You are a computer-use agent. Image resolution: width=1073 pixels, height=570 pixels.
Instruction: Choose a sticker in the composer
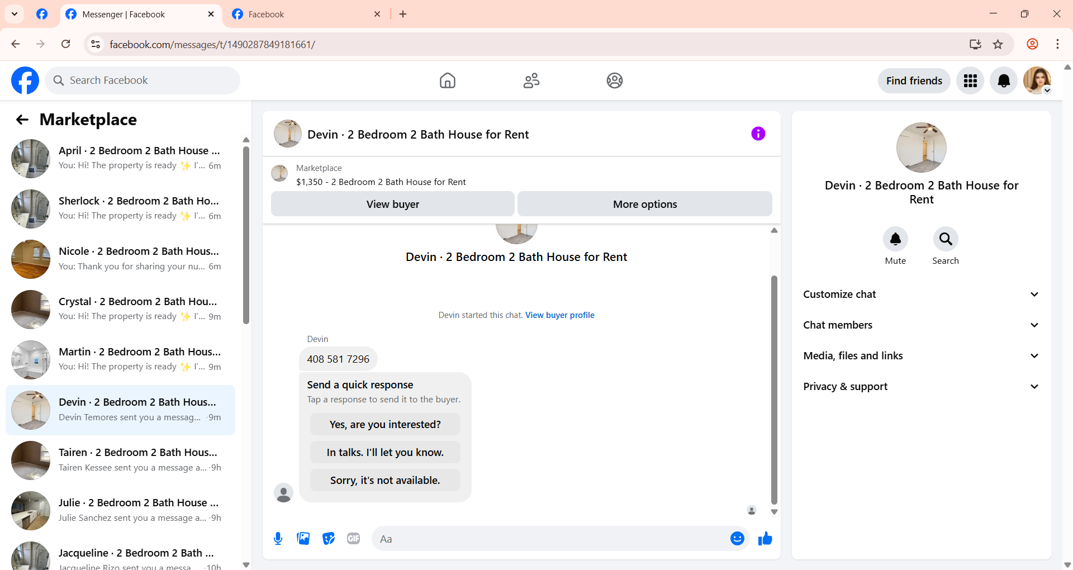[329, 539]
